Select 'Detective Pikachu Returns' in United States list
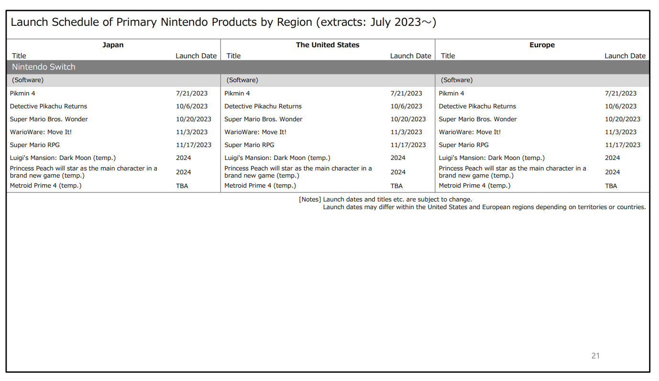 (263, 106)
